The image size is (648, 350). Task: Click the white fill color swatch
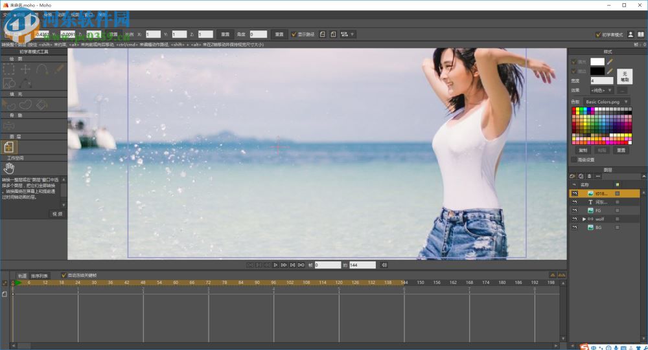coord(597,61)
